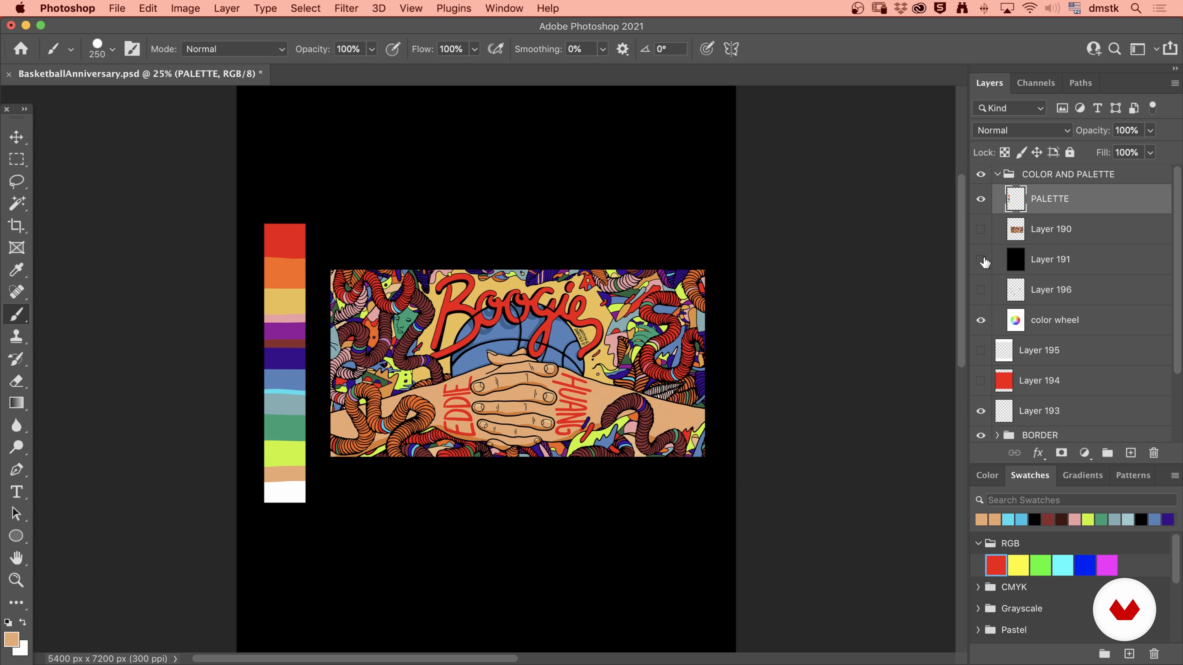Switch to the Paths tab
The height and width of the screenshot is (665, 1183).
click(1080, 83)
